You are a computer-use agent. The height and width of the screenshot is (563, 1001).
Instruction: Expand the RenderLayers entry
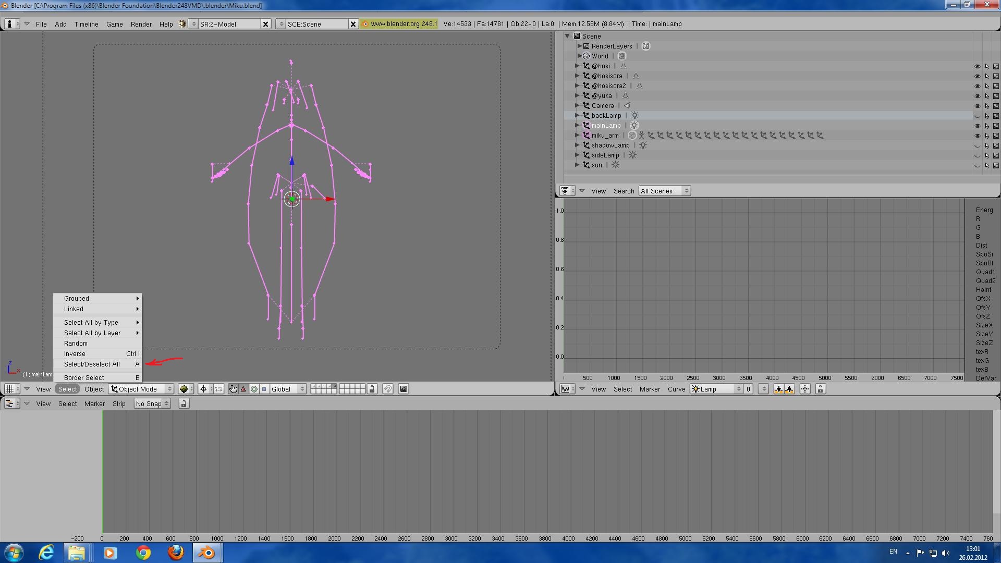coord(579,46)
